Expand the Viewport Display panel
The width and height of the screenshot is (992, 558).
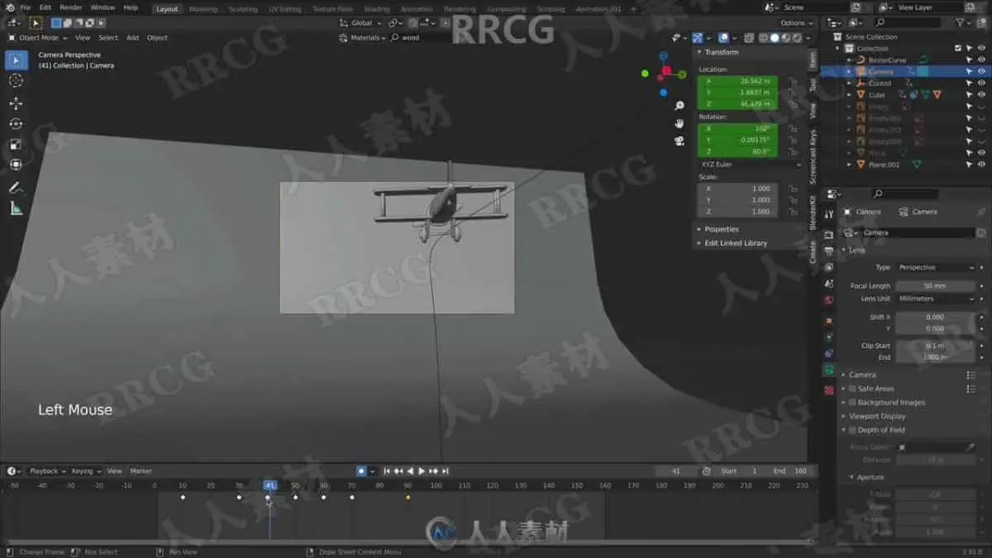pyautogui.click(x=875, y=416)
